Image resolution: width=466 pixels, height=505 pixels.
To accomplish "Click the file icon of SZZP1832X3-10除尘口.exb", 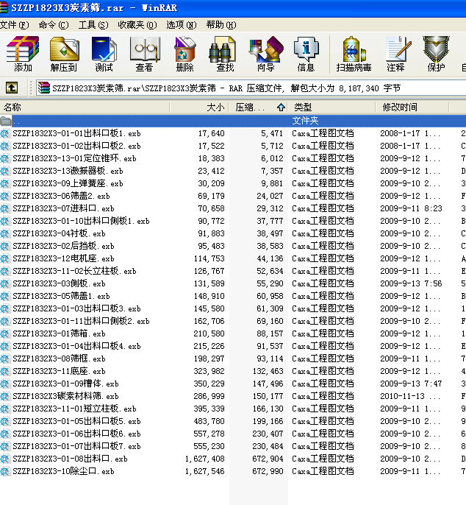I will (5, 471).
